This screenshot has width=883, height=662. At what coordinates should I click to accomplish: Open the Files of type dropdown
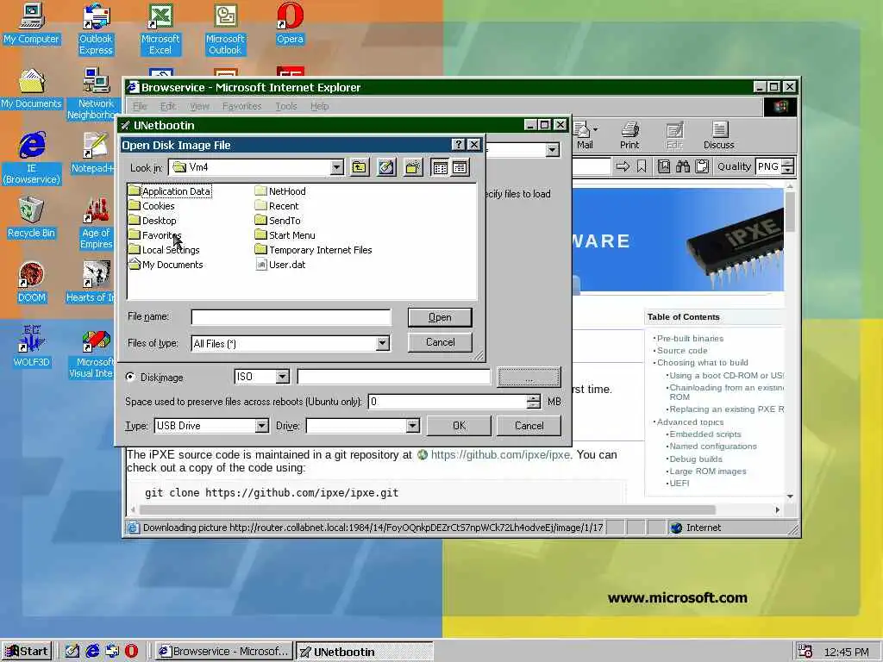pos(382,343)
